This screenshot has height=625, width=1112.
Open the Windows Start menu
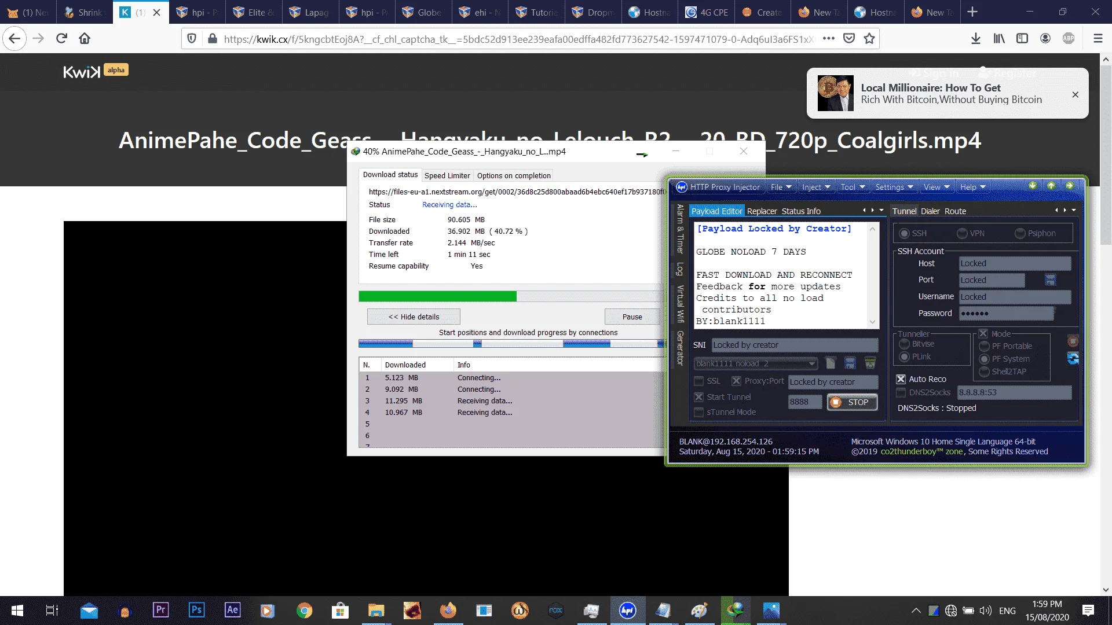(x=17, y=611)
